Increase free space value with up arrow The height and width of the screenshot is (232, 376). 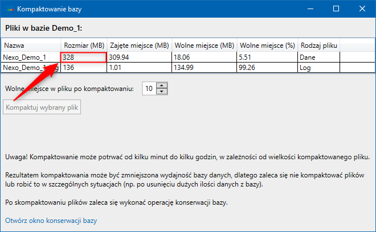pyautogui.click(x=162, y=85)
